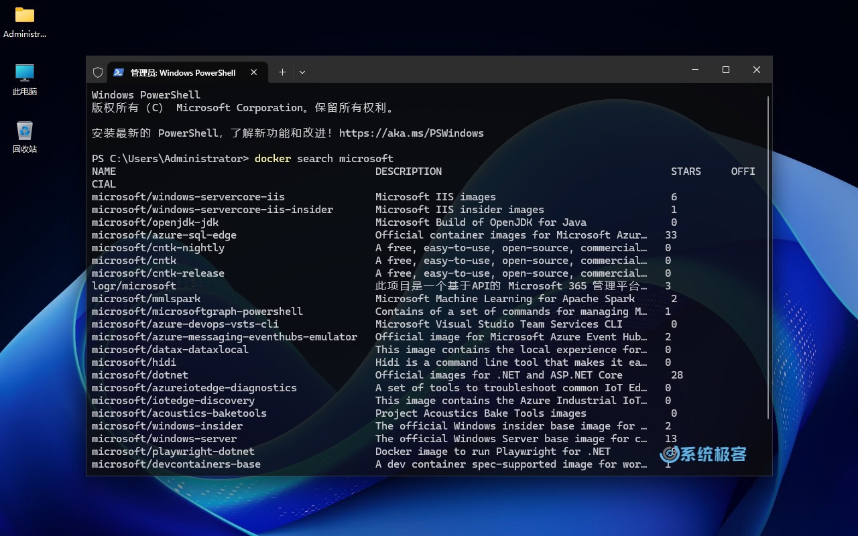Click microsoft/windows-servercore-iis row name
The height and width of the screenshot is (536, 858).
188,197
